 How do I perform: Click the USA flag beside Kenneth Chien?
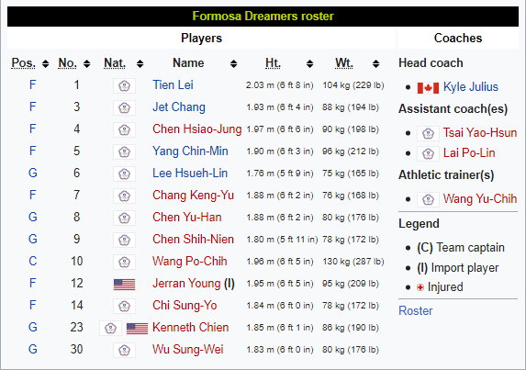pyautogui.click(x=137, y=329)
